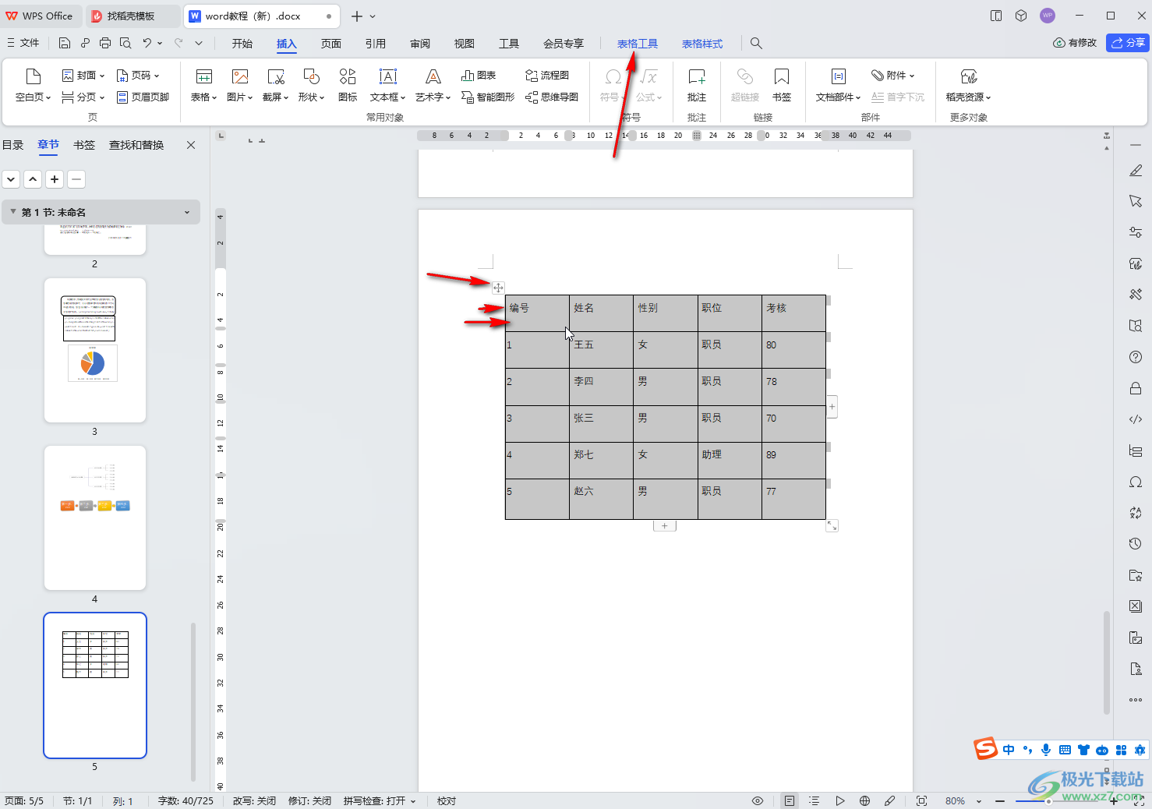Toggle Sogou Chinese input mode
Image resolution: width=1152 pixels, height=809 pixels.
pos(1009,750)
